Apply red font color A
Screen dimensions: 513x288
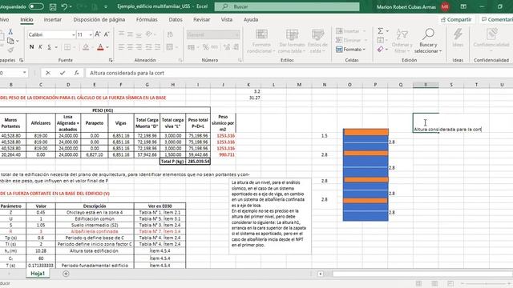pyautogui.click(x=100, y=47)
